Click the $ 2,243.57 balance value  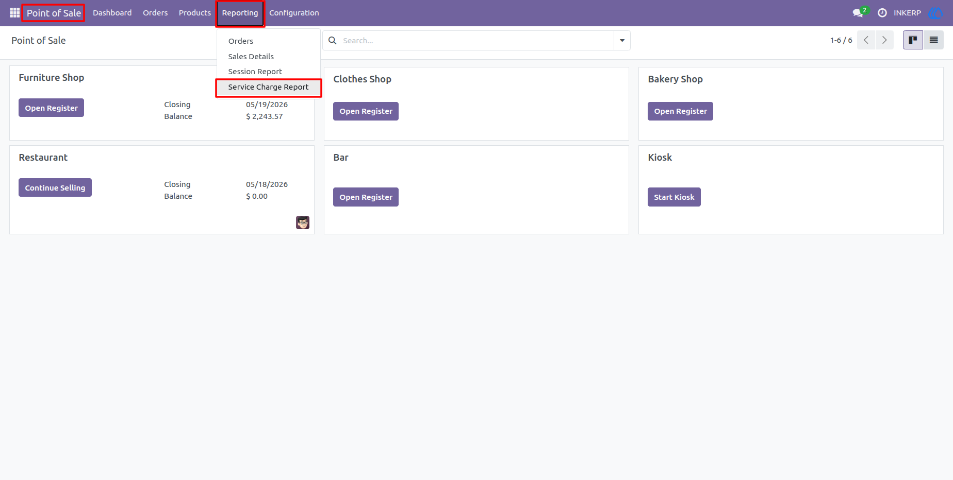(265, 116)
